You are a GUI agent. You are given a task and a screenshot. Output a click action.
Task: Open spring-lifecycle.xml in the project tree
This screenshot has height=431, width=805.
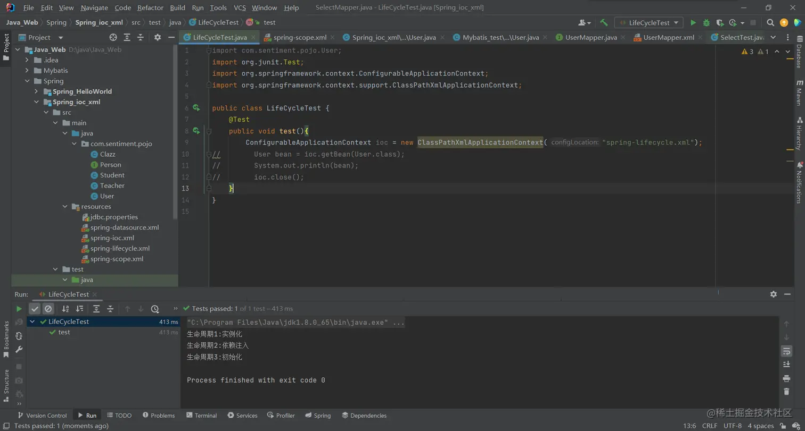click(x=120, y=249)
